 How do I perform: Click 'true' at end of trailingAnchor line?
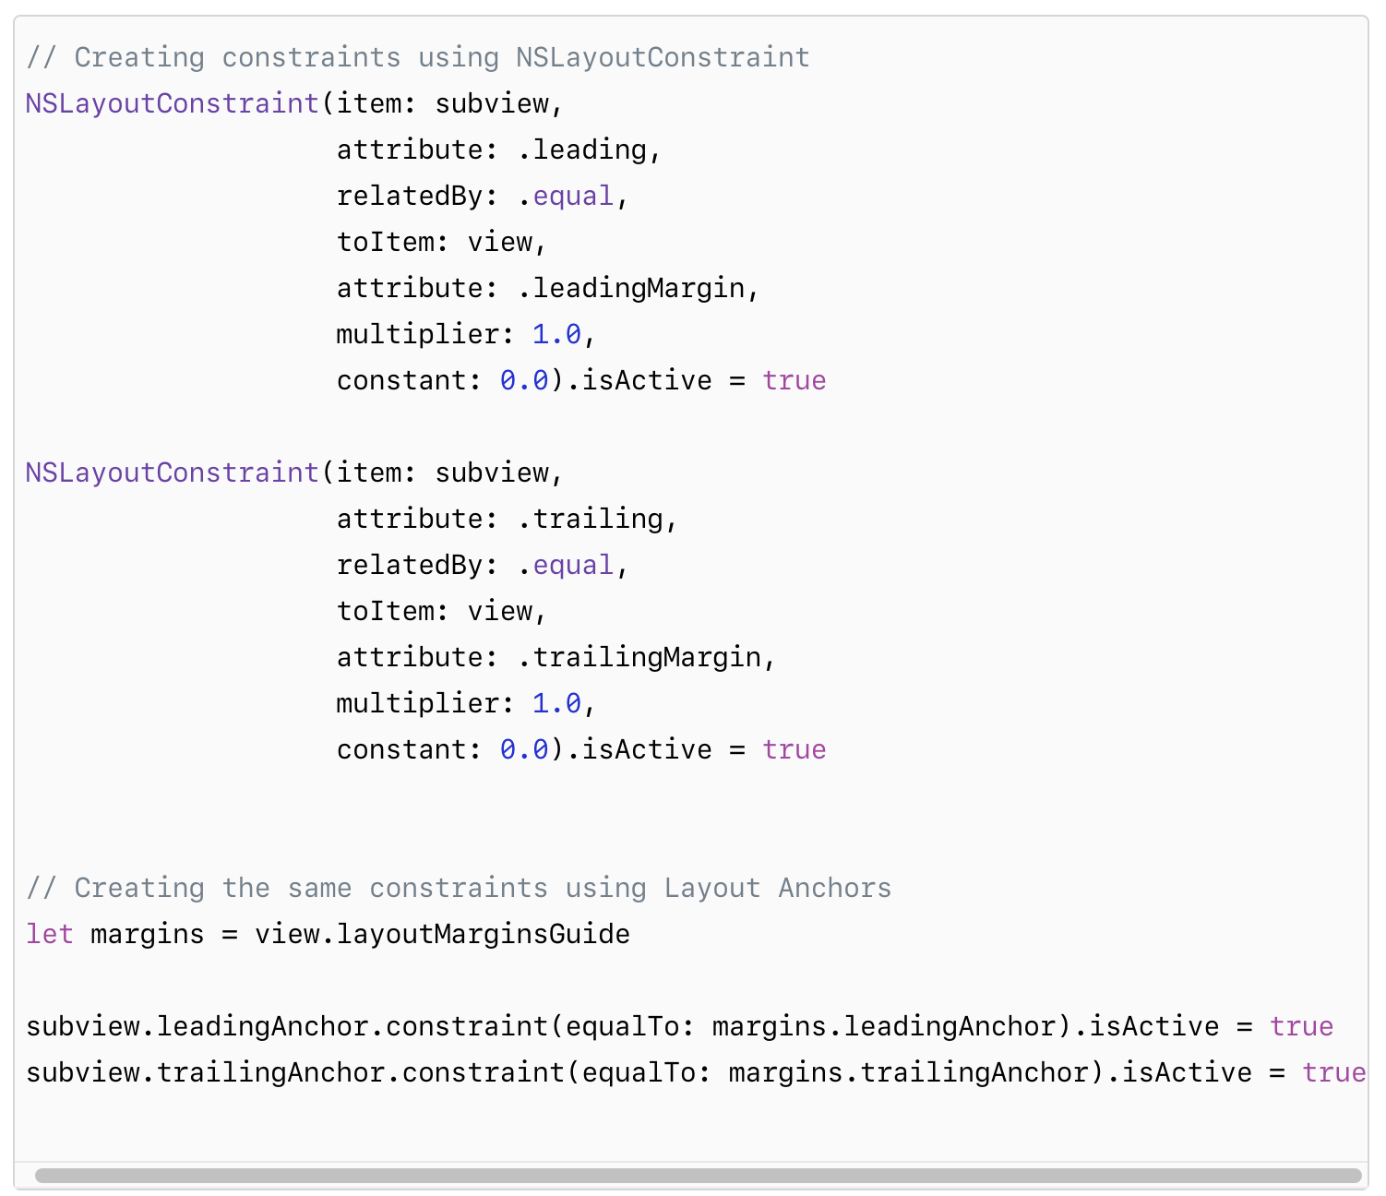(1334, 1072)
